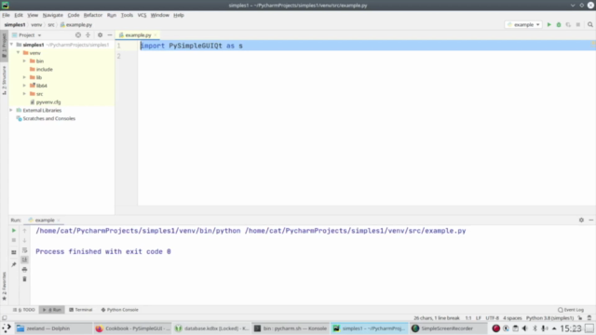Click Up the stack trace arrow
Viewport: 596px width, 335px height.
click(x=25, y=231)
